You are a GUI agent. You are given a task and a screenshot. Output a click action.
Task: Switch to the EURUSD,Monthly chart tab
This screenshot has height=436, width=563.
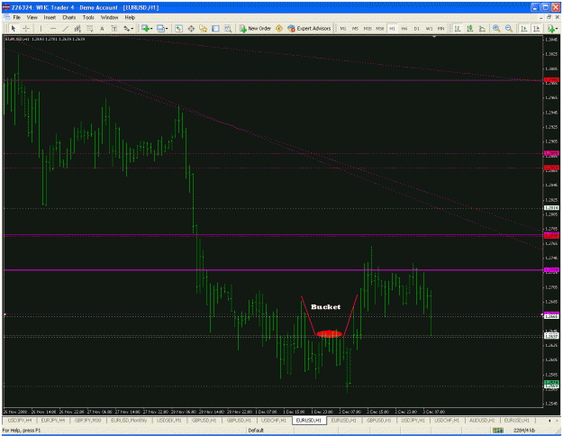click(x=129, y=420)
